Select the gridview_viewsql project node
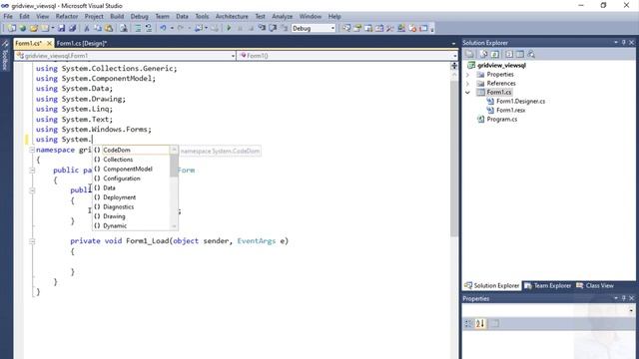639x359 pixels. (x=501, y=65)
